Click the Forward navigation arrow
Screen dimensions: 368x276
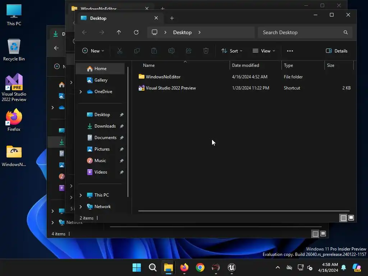click(x=102, y=32)
